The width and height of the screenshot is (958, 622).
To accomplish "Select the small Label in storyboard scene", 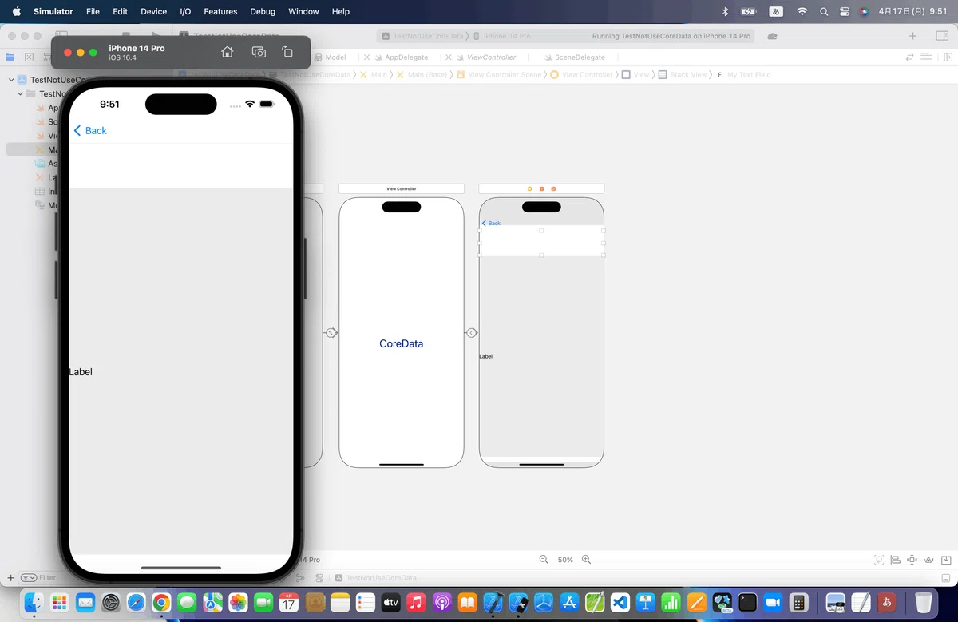I will pos(485,356).
